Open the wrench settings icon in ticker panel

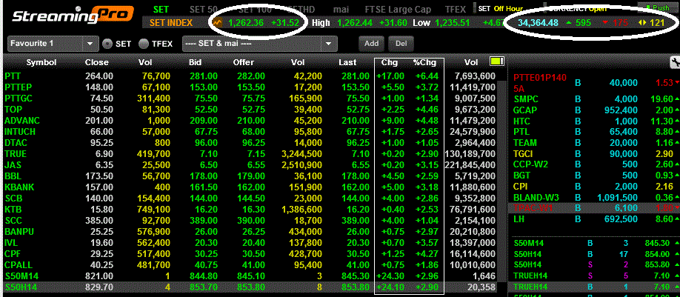[x=676, y=62]
